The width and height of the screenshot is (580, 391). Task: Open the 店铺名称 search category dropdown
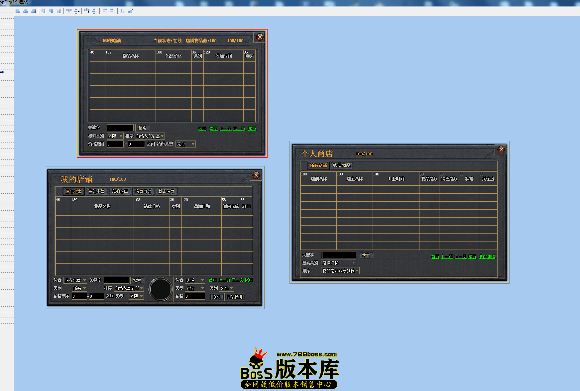[338, 263]
